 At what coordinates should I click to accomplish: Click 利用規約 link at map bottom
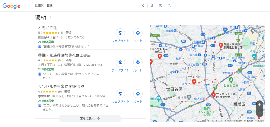pos(259,121)
